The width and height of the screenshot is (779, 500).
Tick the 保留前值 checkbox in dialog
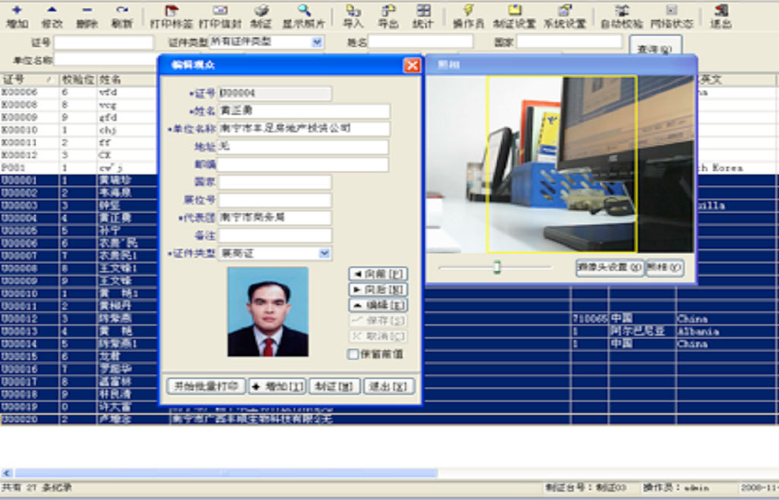[353, 354]
